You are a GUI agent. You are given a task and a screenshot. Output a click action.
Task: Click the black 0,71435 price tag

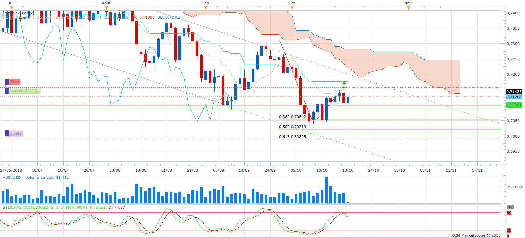click(x=514, y=92)
